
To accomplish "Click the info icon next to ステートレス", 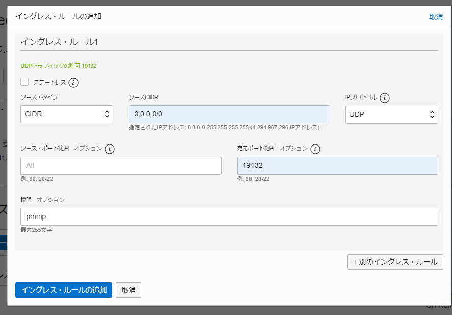I will click(73, 83).
